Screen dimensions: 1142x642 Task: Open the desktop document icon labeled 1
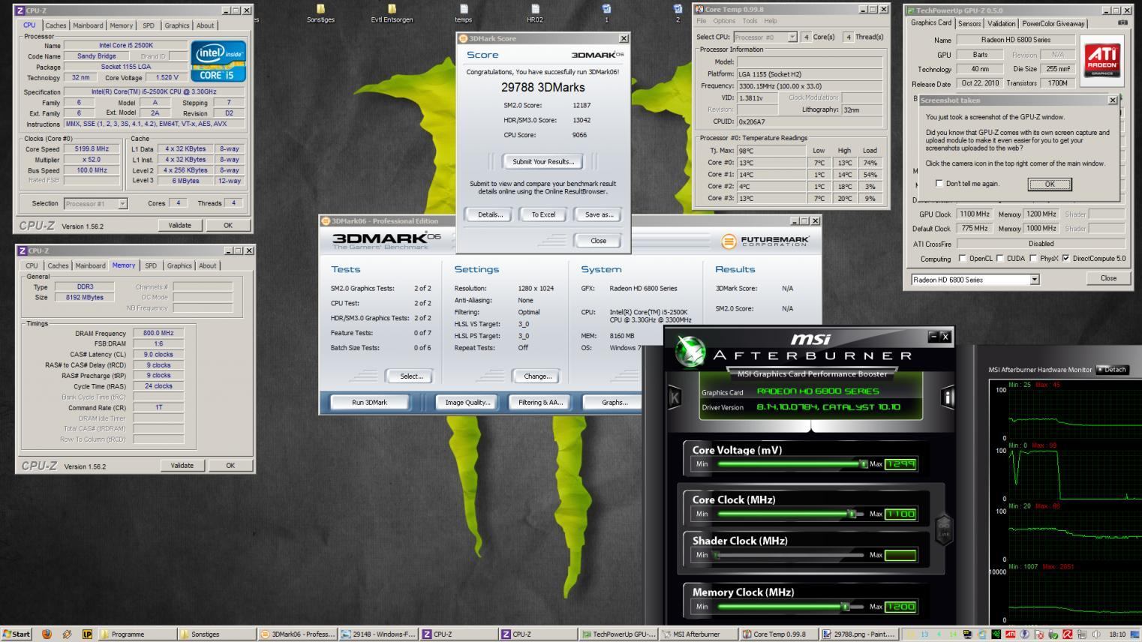tap(606, 13)
